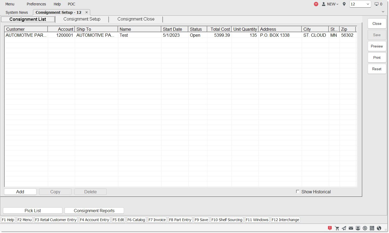Screen dimensions: 389x233
Task: Select the AUTOMOTIVE PAR... consignment row
Action: [26, 35]
